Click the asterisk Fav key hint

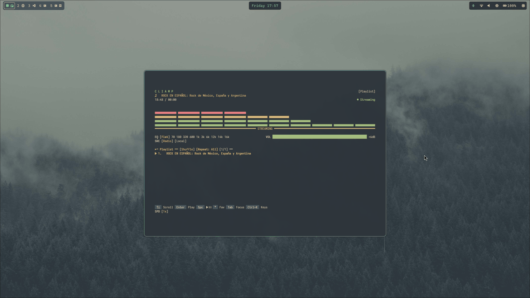click(215, 207)
